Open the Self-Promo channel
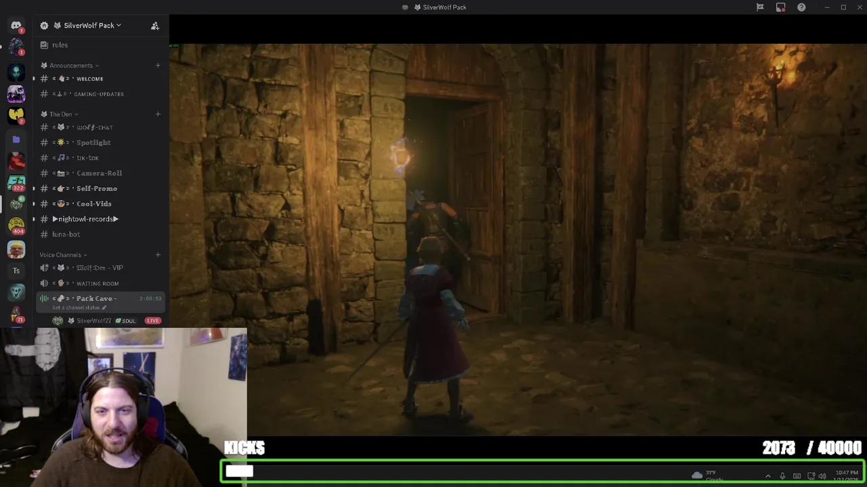Screen dimensions: 867x487 coord(98,189)
